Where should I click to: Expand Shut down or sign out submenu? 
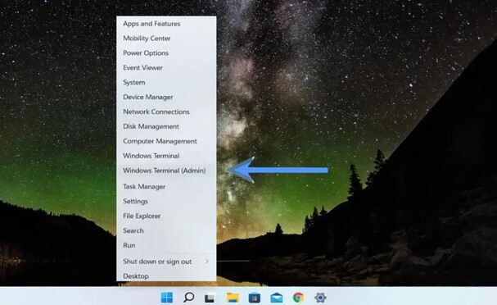(166, 262)
